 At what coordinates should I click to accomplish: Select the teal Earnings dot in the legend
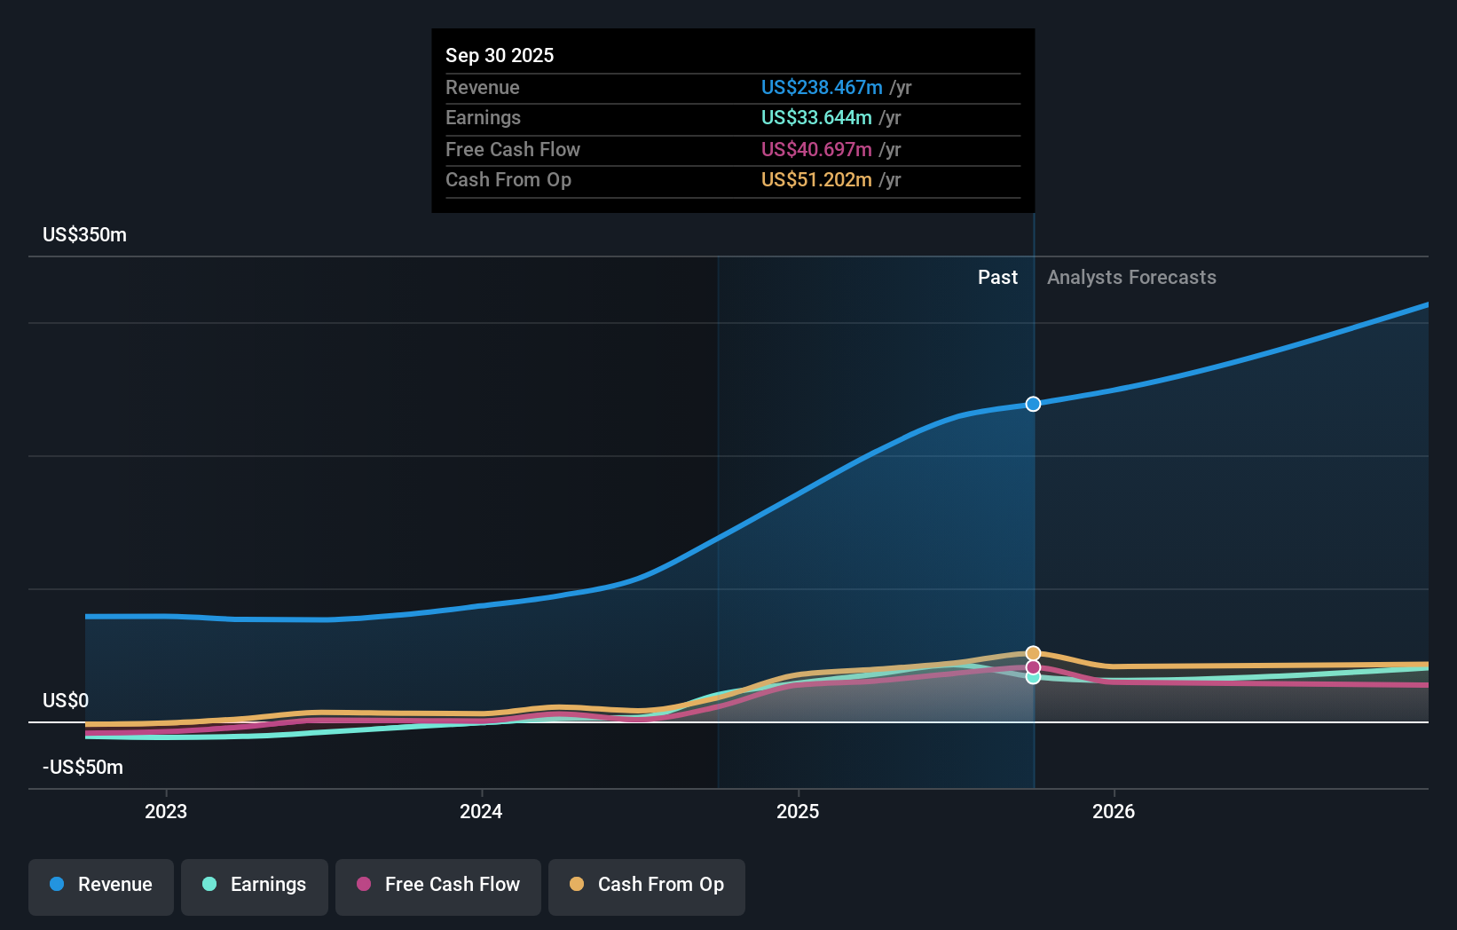(x=208, y=885)
